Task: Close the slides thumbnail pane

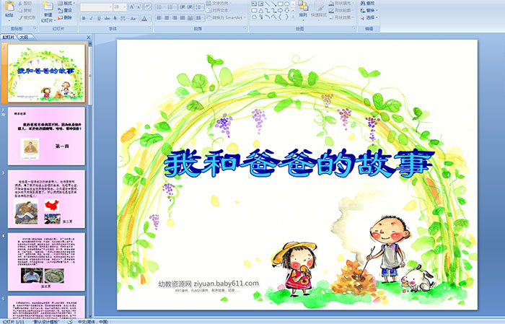Action: coord(89,38)
